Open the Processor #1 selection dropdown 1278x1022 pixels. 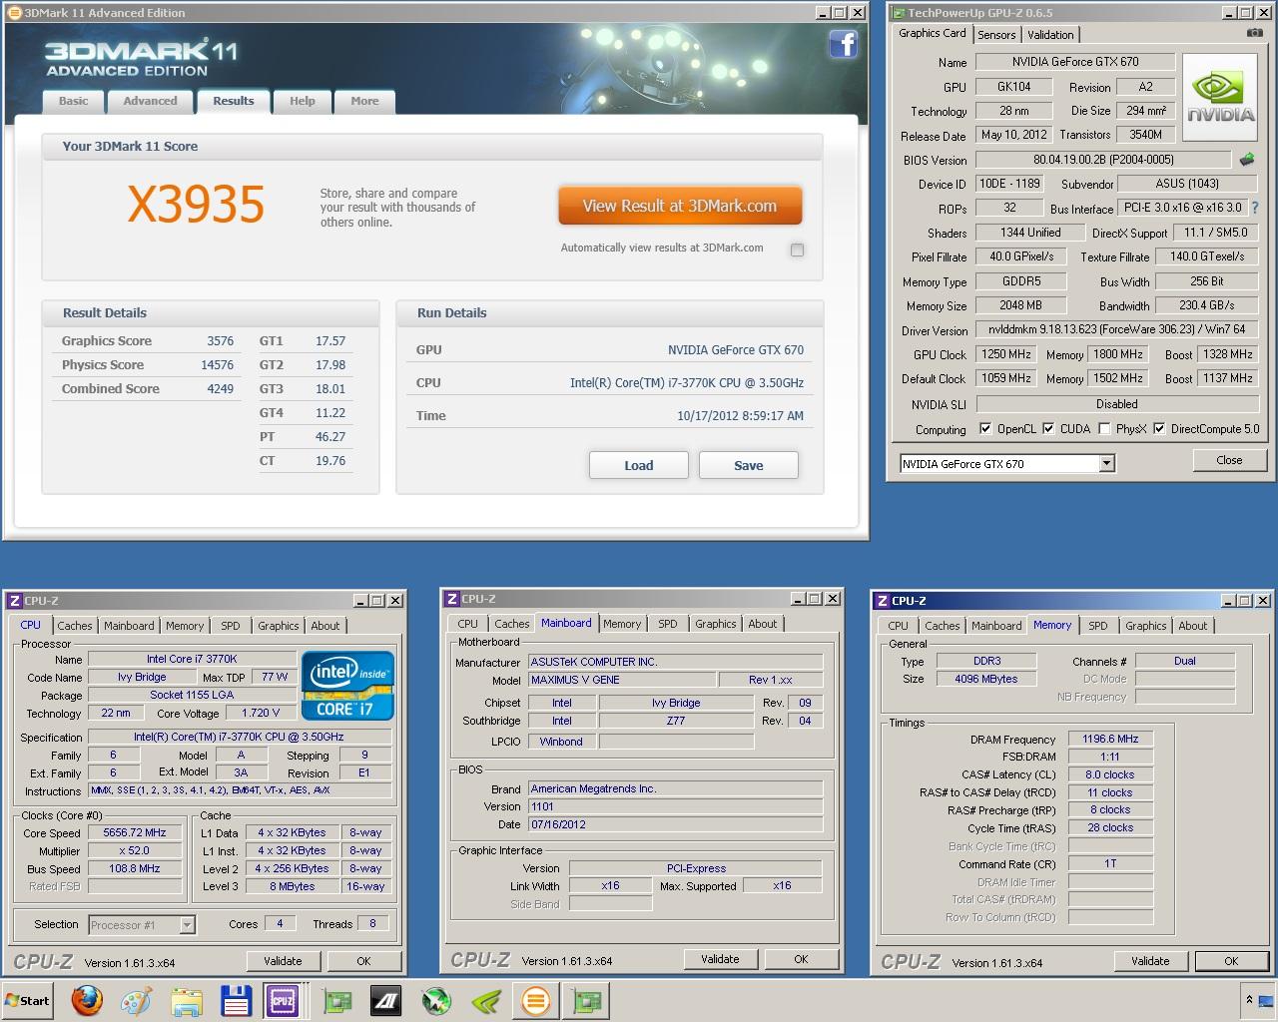187,925
